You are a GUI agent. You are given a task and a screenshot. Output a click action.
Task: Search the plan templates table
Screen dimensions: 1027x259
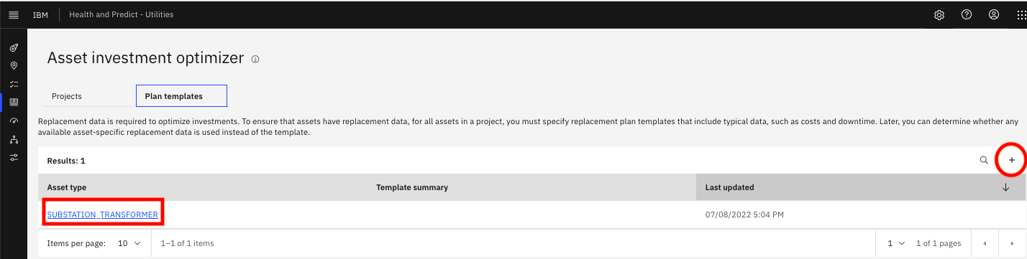click(x=984, y=160)
